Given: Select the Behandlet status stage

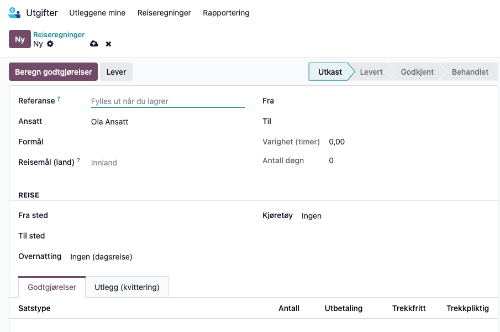Looking at the screenshot, I should click(x=470, y=72).
